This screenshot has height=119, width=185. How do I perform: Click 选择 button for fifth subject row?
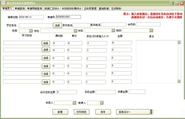[x=46, y=74]
